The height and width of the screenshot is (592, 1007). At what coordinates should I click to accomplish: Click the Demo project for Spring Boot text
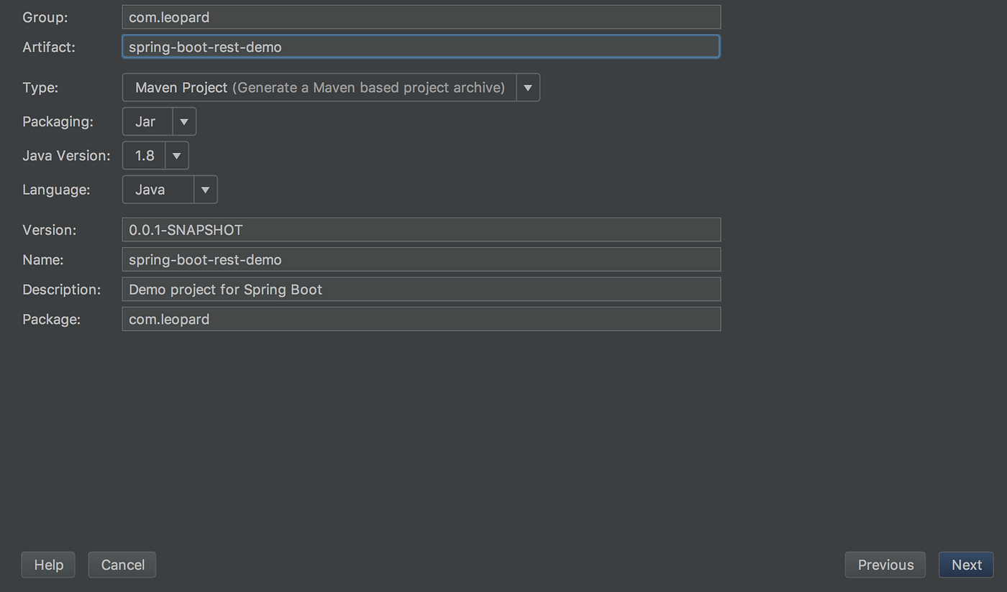(224, 289)
